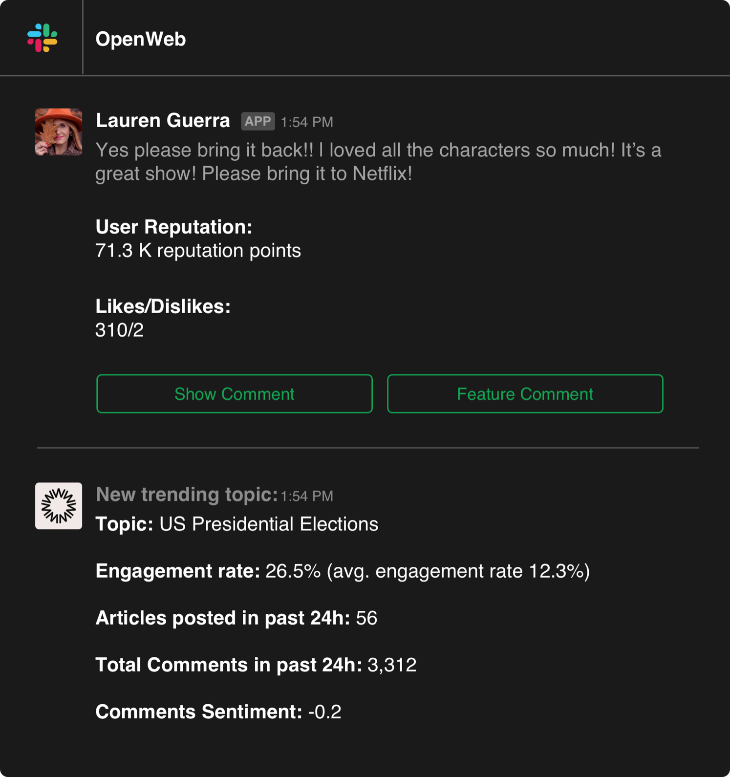Click the 310/2 likes count
Viewport: 730px width, 778px height.
click(120, 330)
